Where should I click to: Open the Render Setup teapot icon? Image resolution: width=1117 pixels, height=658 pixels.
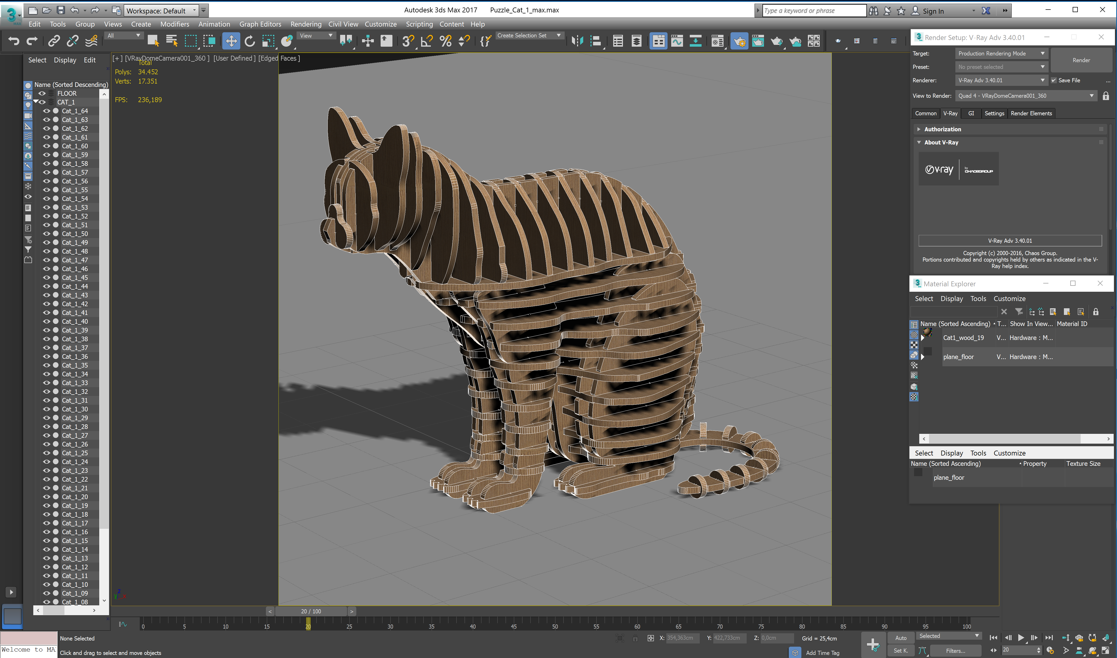739,41
